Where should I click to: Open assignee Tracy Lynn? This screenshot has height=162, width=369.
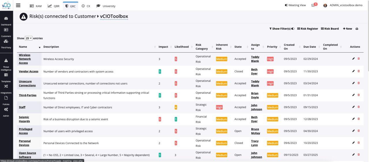255,143
